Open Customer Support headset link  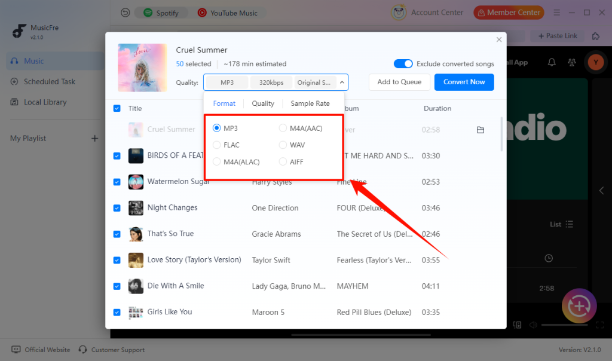112,350
